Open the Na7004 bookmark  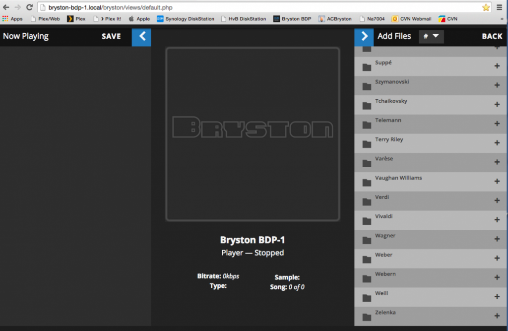[x=372, y=19]
